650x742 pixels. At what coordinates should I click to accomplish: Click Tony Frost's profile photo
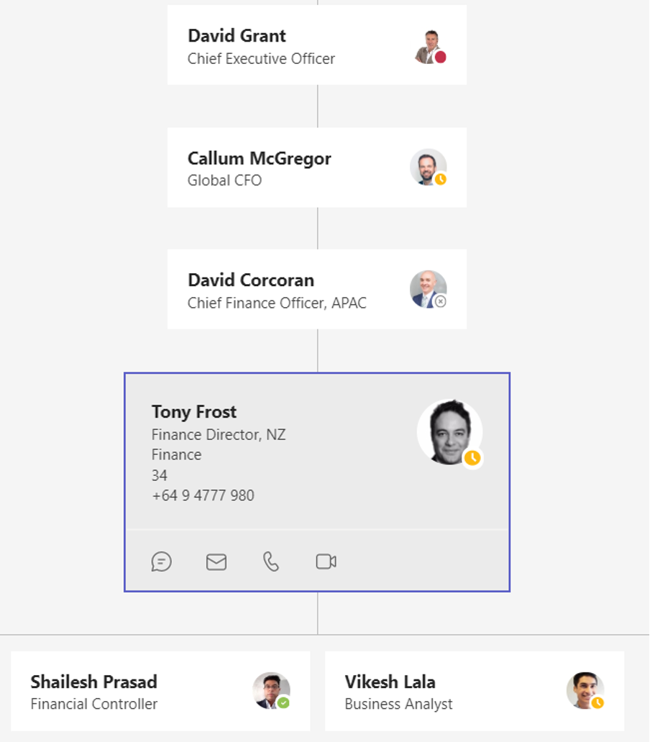pyautogui.click(x=449, y=431)
